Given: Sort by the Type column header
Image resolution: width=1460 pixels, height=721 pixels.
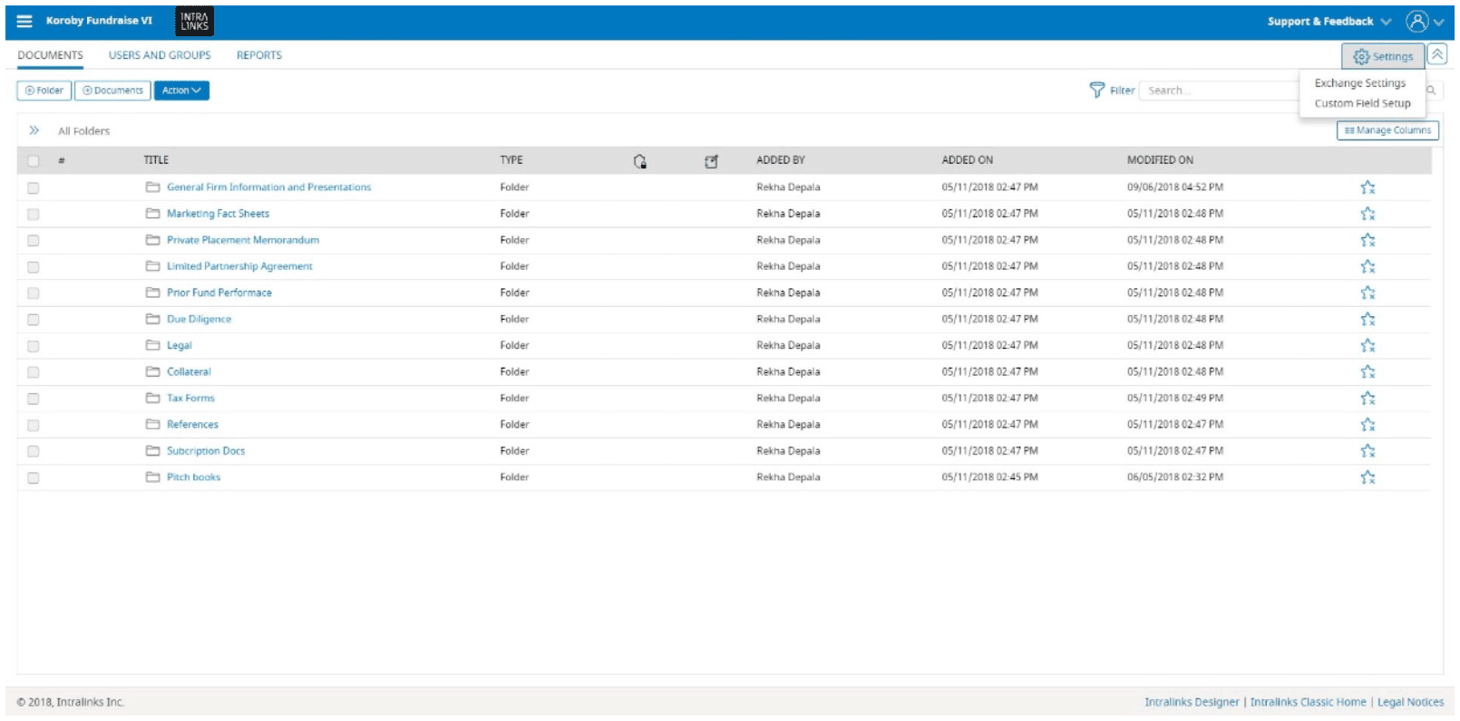Looking at the screenshot, I should pyautogui.click(x=511, y=160).
